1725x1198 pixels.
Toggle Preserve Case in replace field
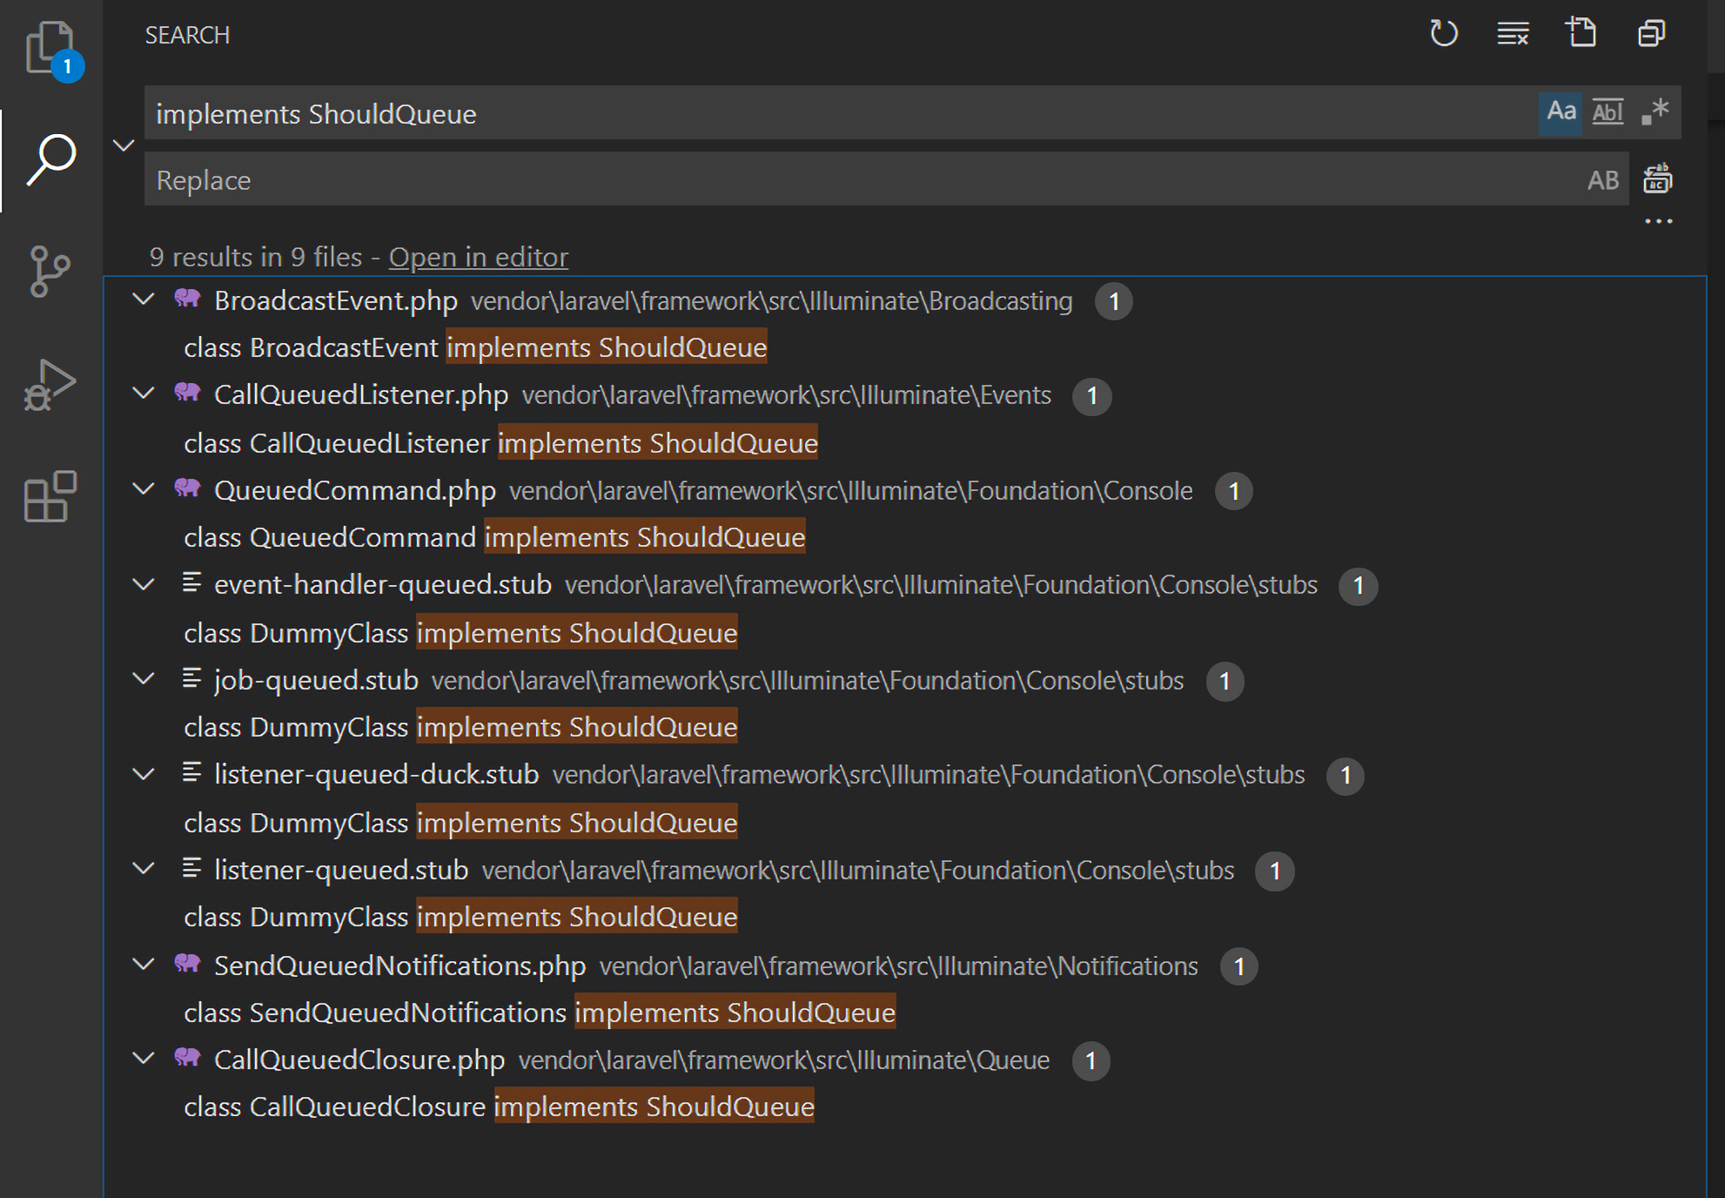pos(1602,180)
